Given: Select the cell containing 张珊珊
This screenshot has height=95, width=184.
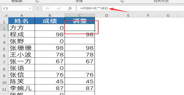Looking at the screenshot, I should [21, 48].
